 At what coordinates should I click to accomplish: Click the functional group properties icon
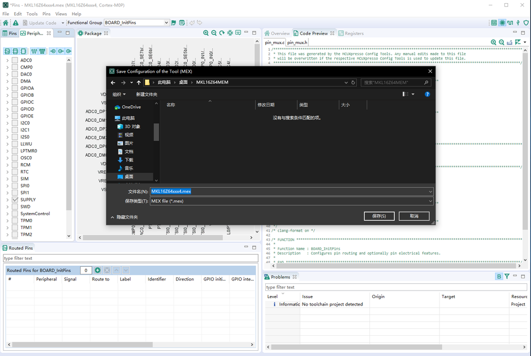click(182, 23)
